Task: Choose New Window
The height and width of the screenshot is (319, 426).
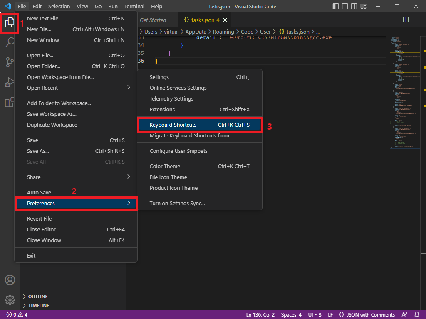Action: coord(76,40)
